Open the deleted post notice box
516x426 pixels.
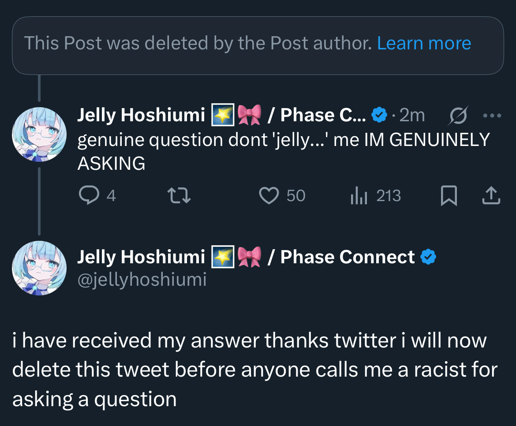click(x=198, y=44)
